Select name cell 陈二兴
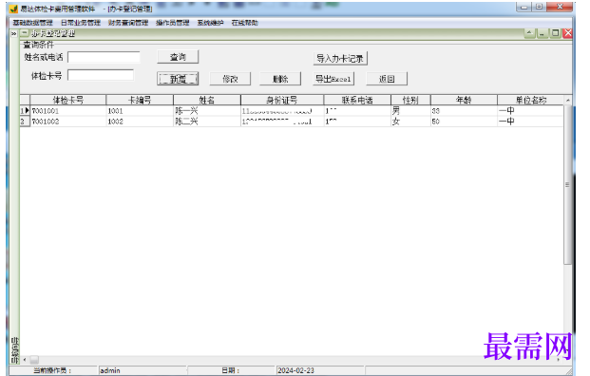Viewport: 590px width, 376px height. (206, 122)
